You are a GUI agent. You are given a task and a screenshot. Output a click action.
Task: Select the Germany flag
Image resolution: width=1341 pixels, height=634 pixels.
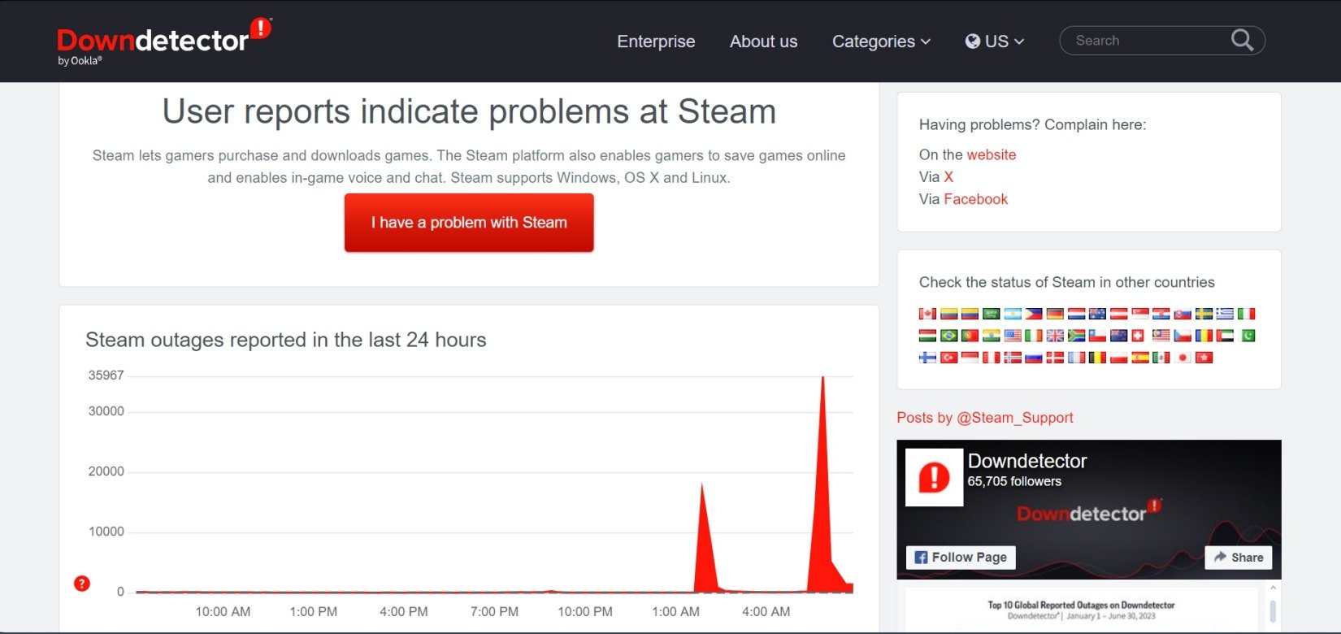pyautogui.click(x=1055, y=314)
